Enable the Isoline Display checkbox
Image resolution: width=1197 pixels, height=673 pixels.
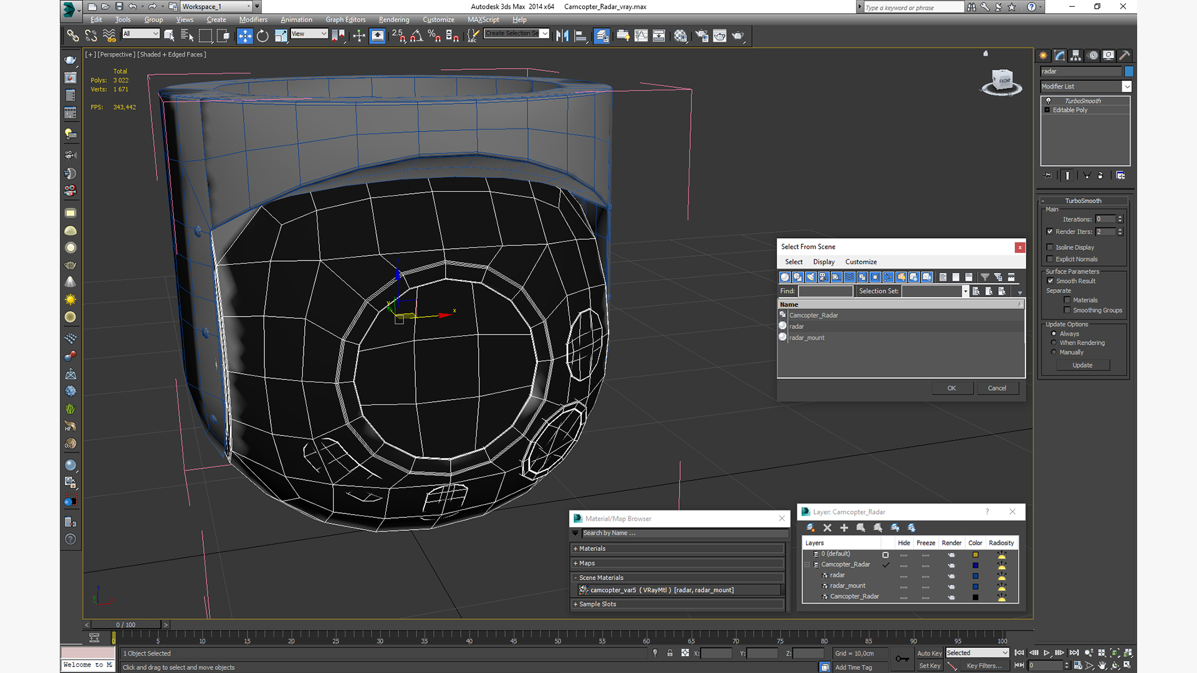(1050, 247)
